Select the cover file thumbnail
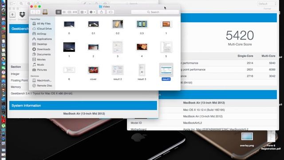The width and height of the screenshot is (284, 160). point(93,70)
